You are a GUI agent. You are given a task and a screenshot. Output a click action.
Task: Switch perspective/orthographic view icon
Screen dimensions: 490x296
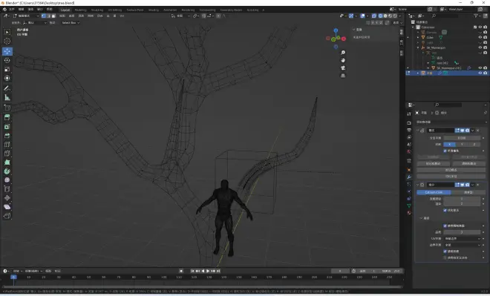click(343, 76)
